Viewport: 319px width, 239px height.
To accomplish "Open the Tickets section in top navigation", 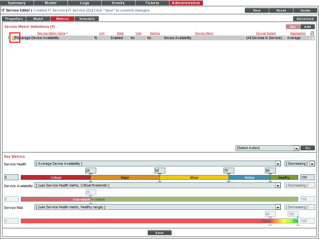I will pos(152,3).
